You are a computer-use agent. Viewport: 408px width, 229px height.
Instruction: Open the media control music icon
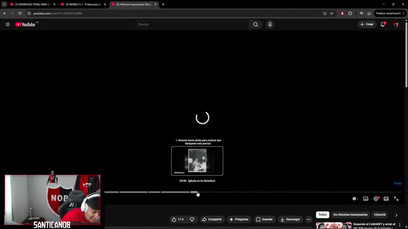tap(361, 13)
